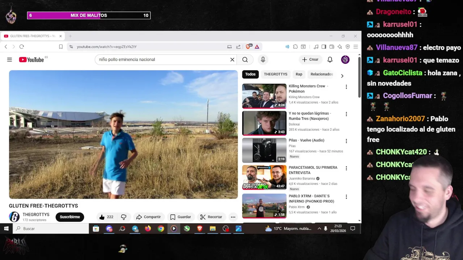Open the media control music note icon
The height and width of the screenshot is (260, 463).
coord(316,47)
